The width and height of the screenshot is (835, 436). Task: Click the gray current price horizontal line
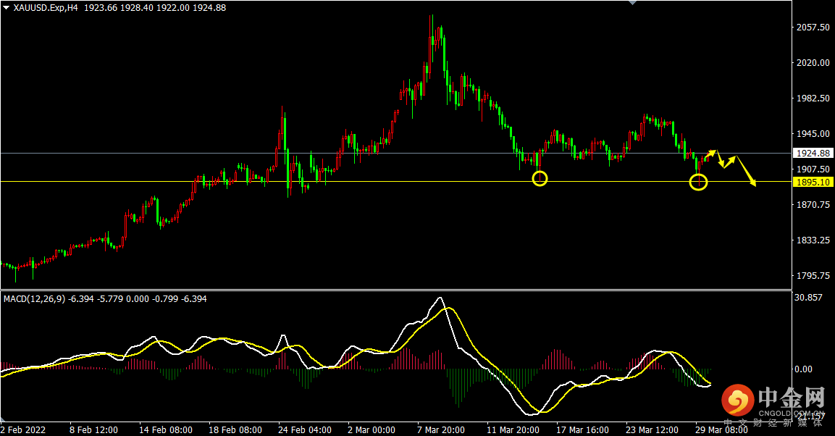395,154
